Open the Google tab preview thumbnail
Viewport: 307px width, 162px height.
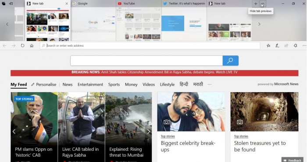click(93, 24)
